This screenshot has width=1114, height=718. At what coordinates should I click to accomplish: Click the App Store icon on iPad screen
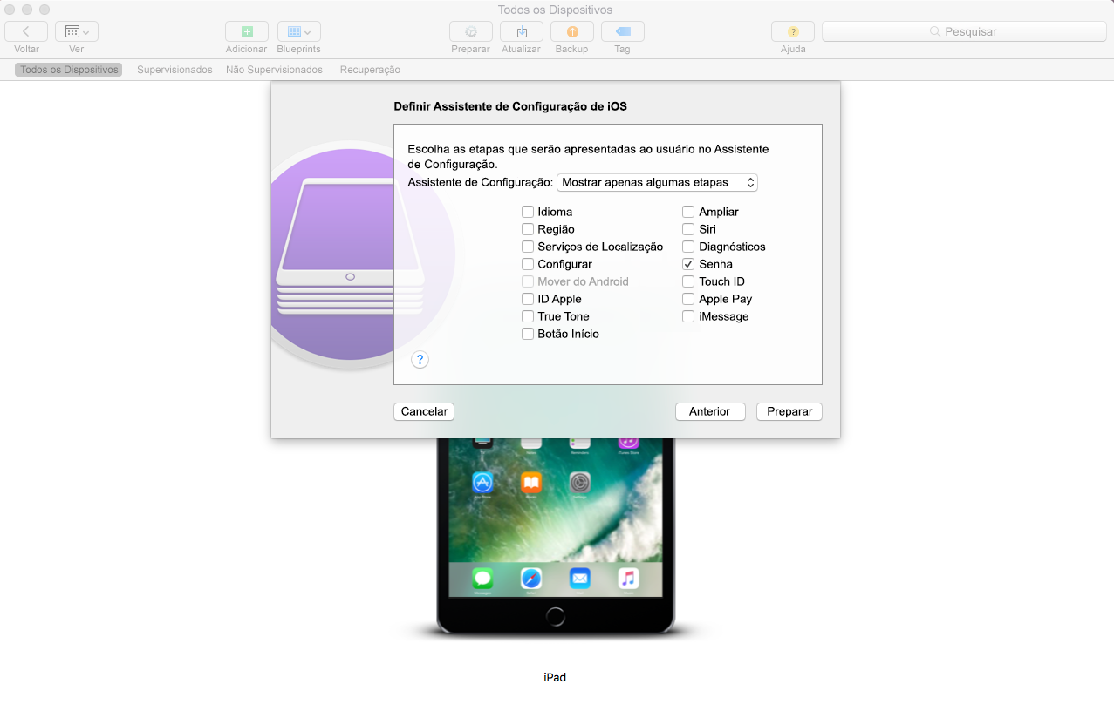[482, 483]
